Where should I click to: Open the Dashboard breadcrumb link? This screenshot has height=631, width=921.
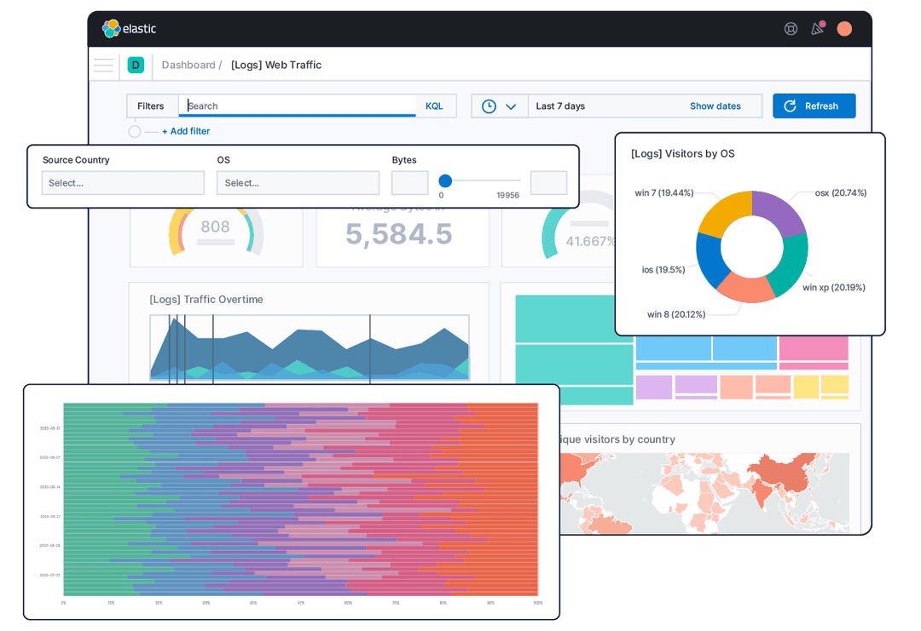[x=190, y=65]
